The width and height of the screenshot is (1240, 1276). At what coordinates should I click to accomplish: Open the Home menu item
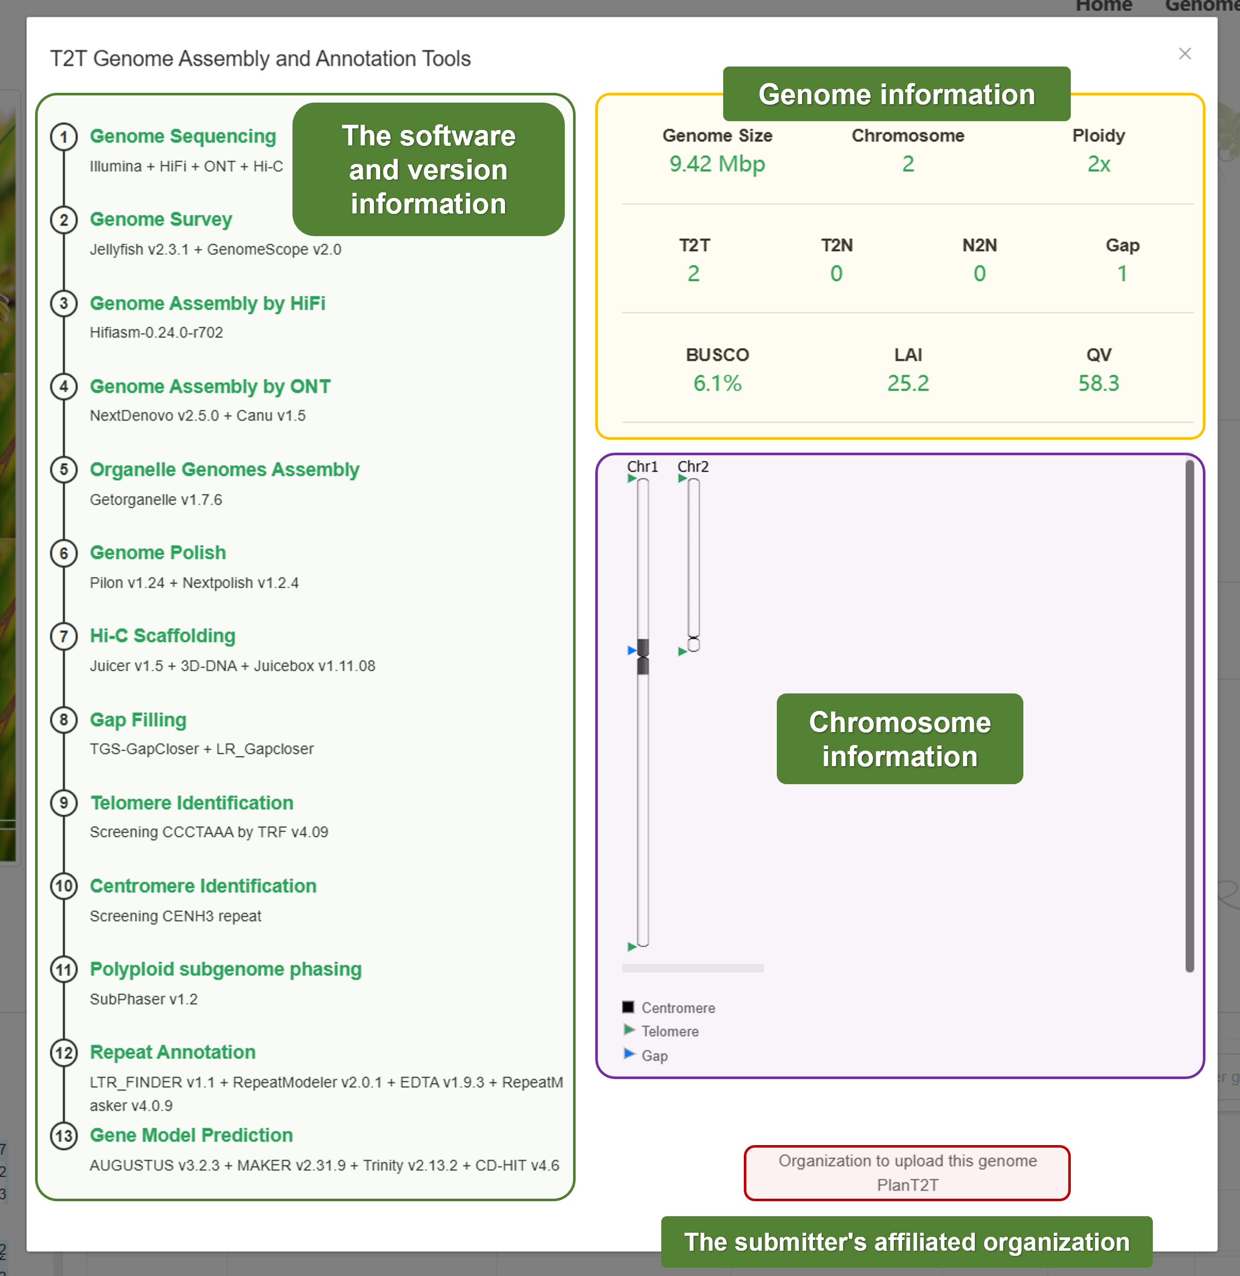tap(1103, 7)
